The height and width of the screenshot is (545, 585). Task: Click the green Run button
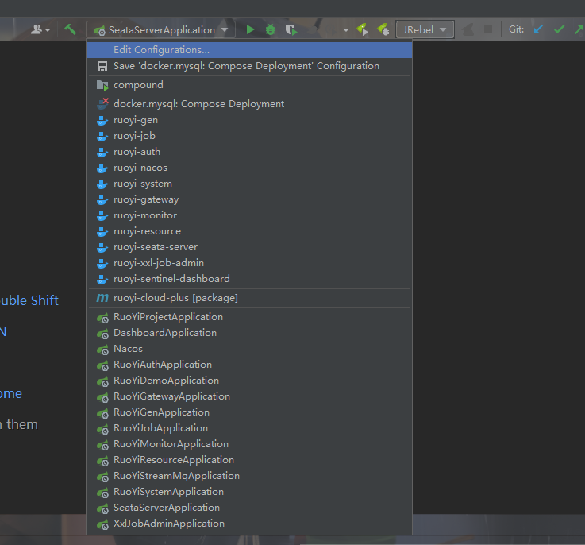tap(250, 29)
